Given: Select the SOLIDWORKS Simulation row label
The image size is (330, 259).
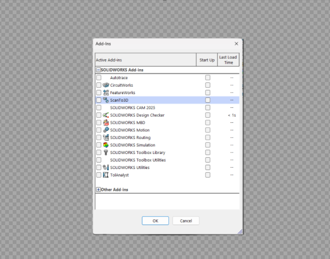Looking at the screenshot, I should coord(133,145).
